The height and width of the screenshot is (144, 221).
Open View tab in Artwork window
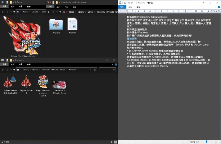click(28, 64)
